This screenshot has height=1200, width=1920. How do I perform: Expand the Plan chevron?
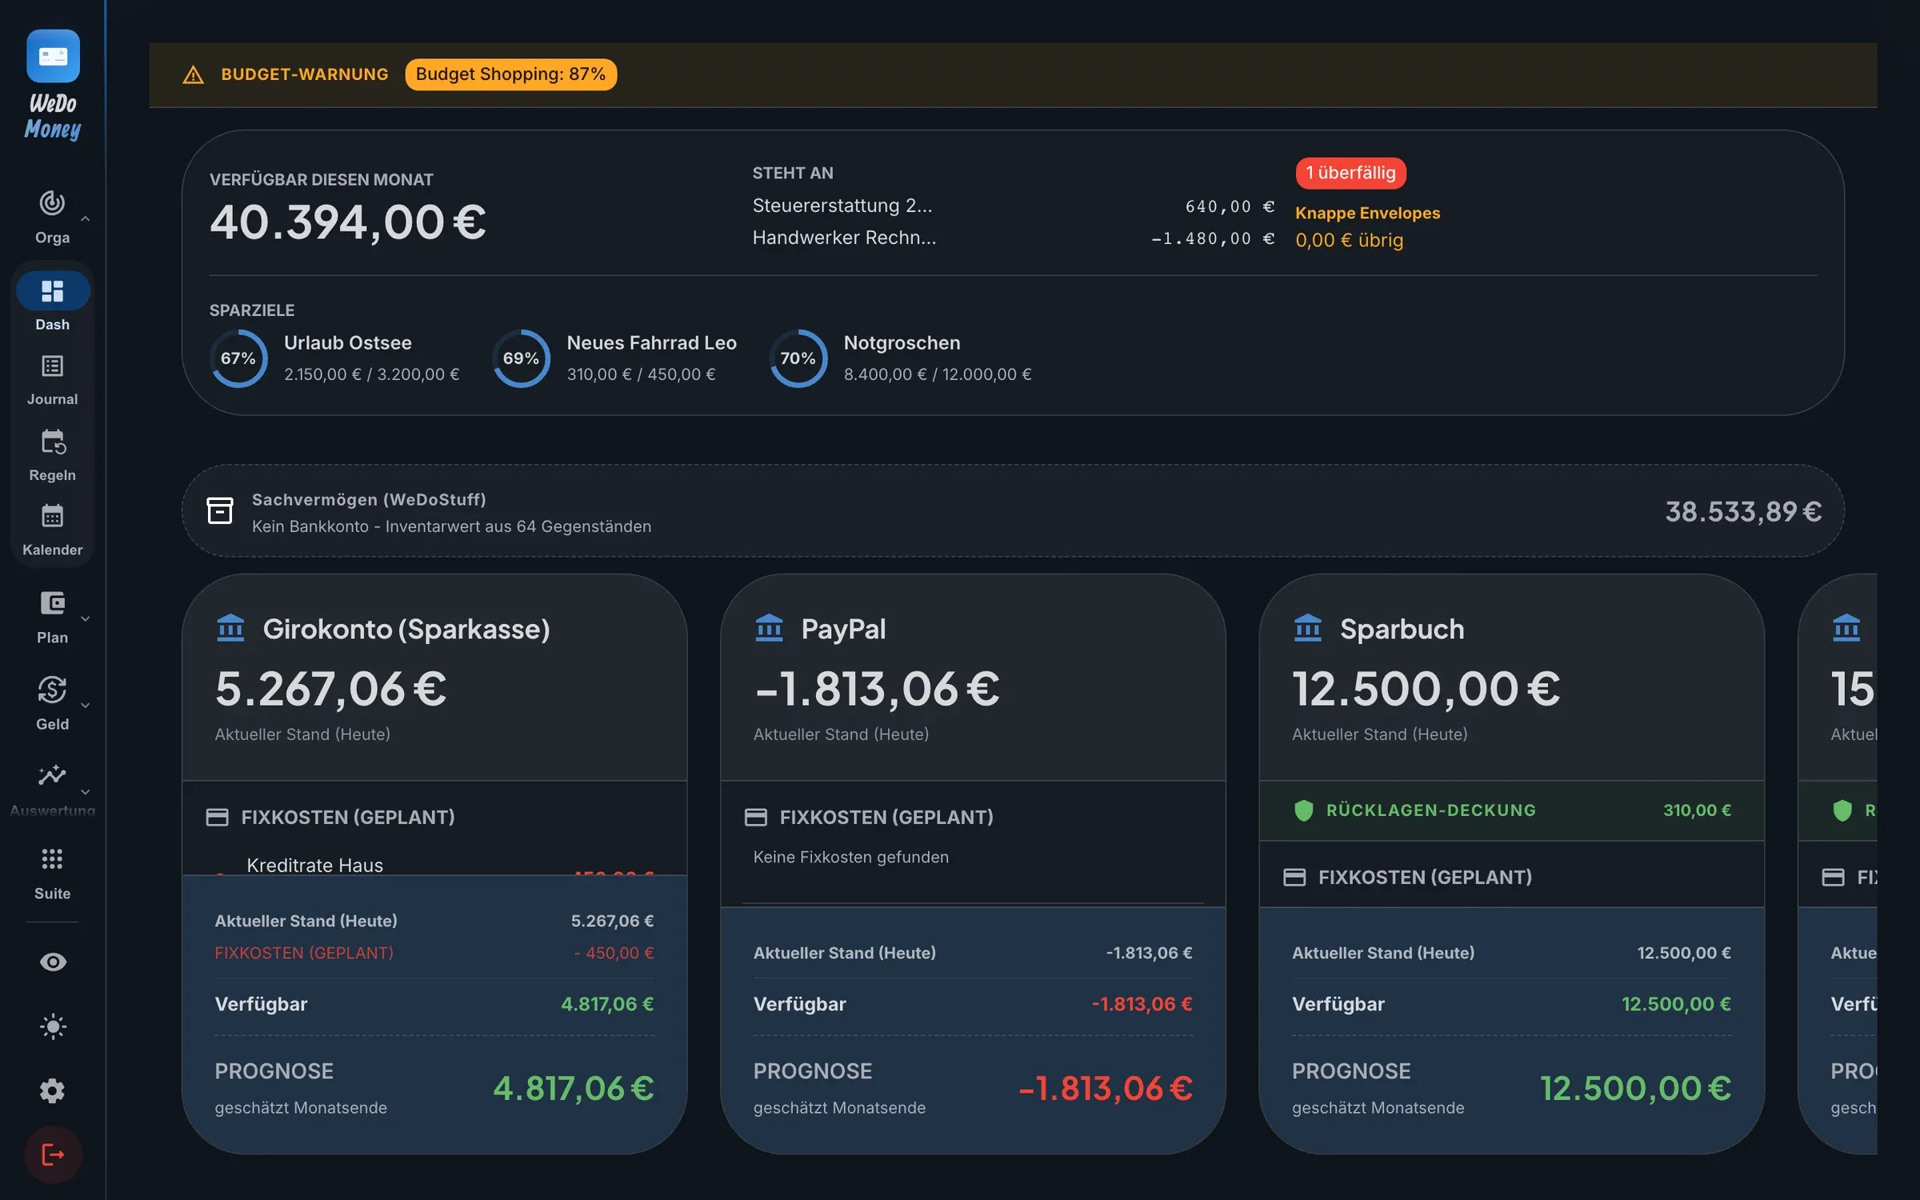pos(85,618)
